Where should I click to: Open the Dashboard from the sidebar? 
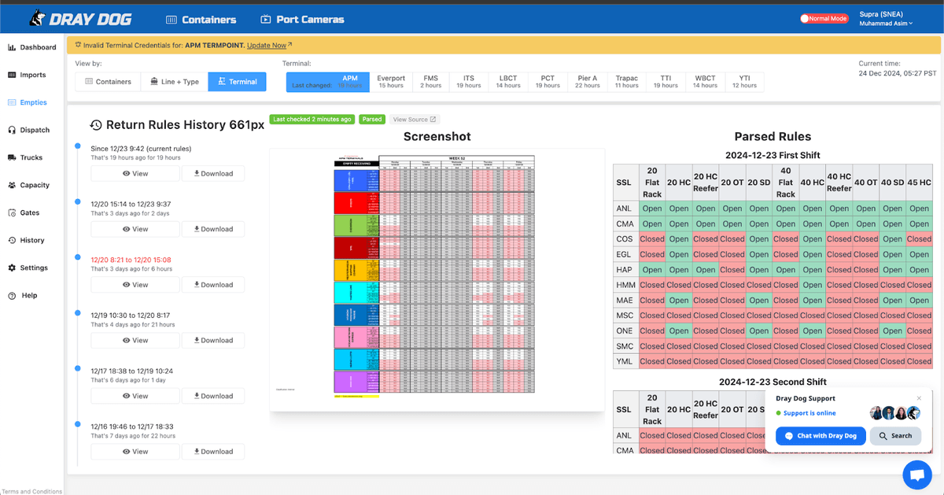click(x=31, y=46)
